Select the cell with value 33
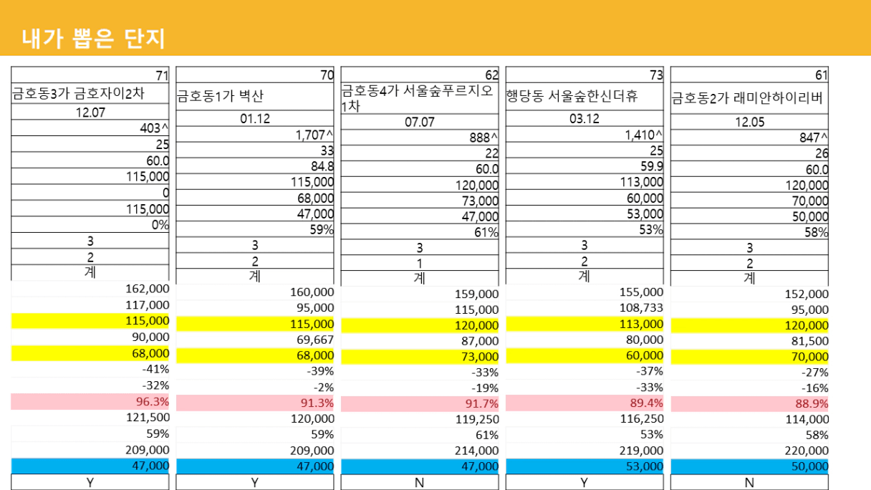Viewport: 871px width, 490px height. [255, 150]
